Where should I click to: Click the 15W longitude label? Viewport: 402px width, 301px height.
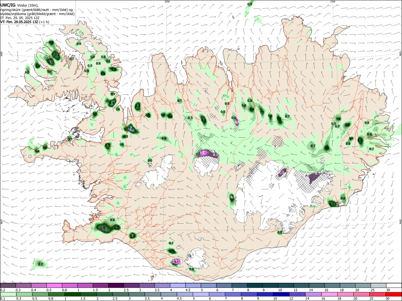(x=333, y=2)
